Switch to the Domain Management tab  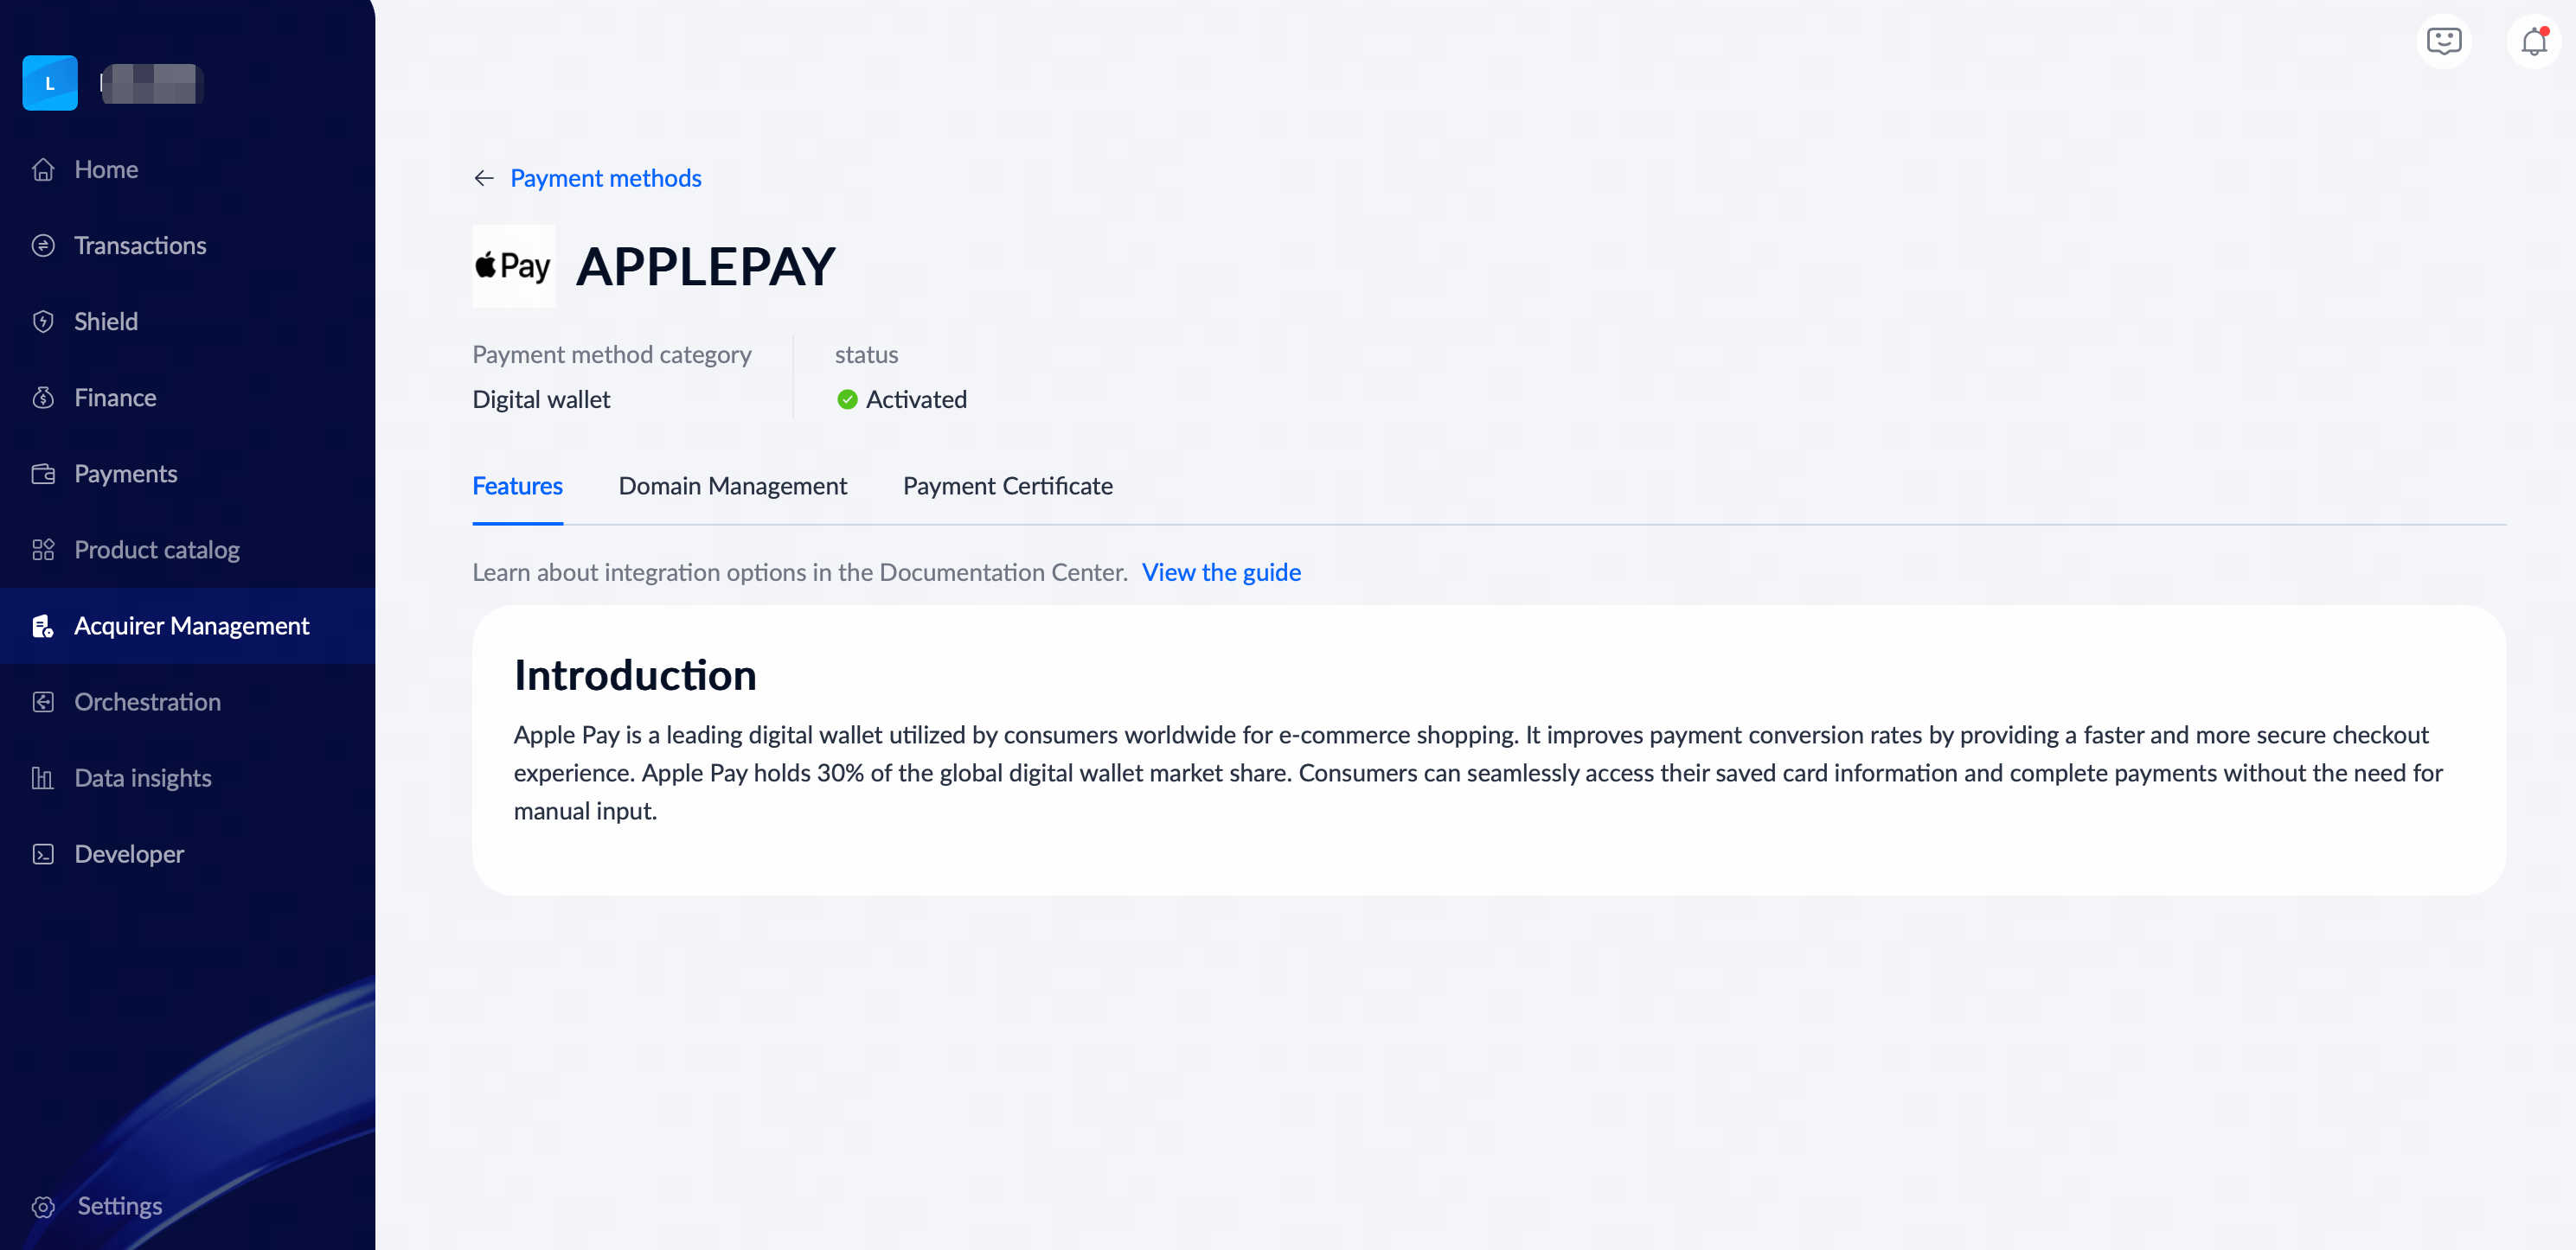click(732, 487)
